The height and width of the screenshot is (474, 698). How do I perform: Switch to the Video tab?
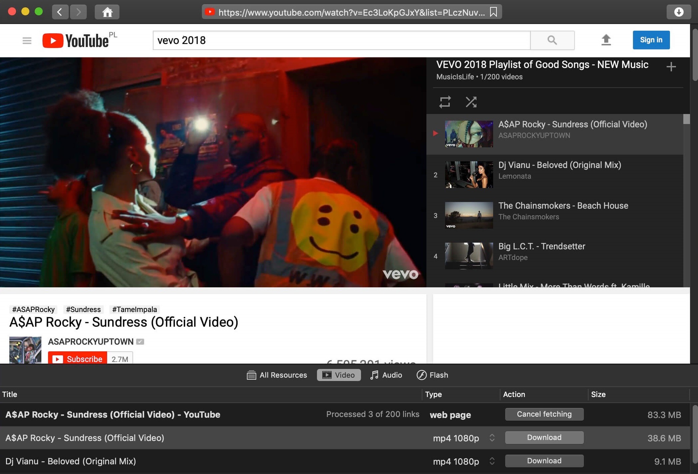pos(339,375)
